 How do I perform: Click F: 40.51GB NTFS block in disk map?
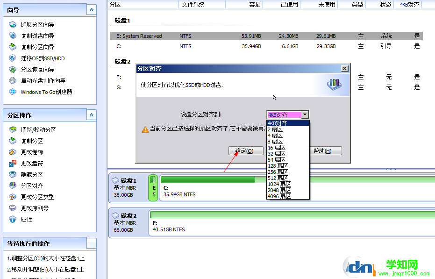click(x=292, y=223)
